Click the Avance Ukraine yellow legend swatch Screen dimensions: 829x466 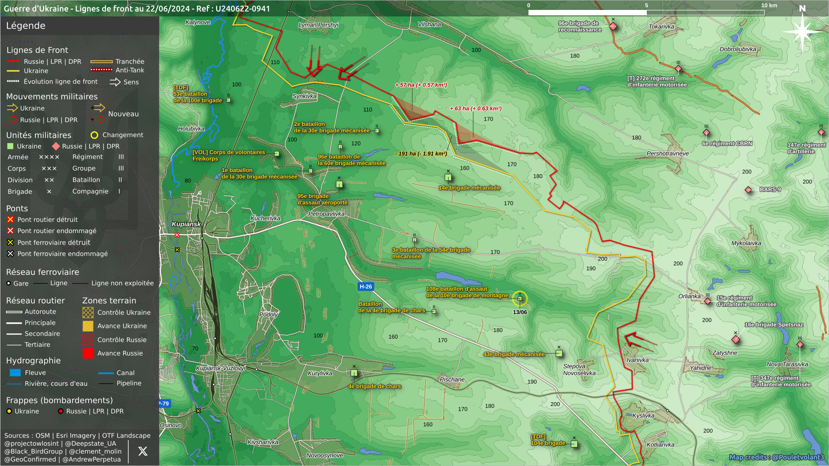88,326
